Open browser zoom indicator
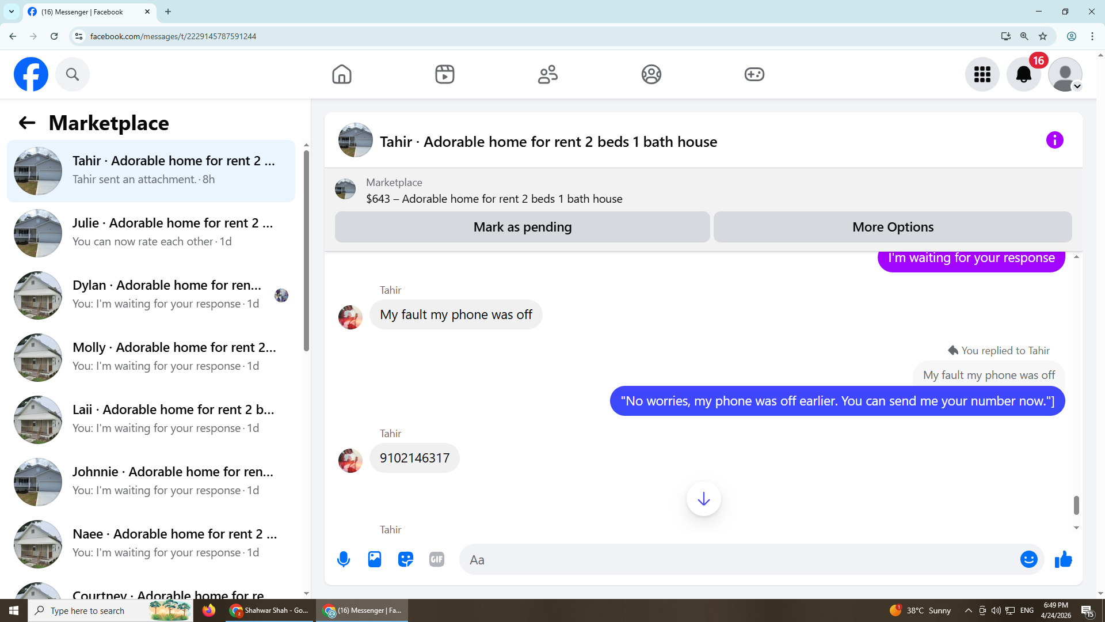 [1024, 36]
